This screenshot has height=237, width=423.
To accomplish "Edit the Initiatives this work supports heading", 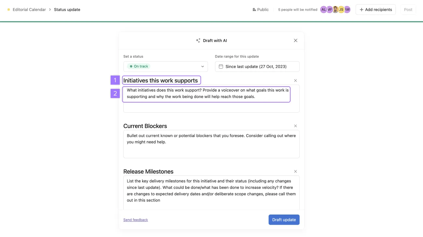I will tap(161, 80).
